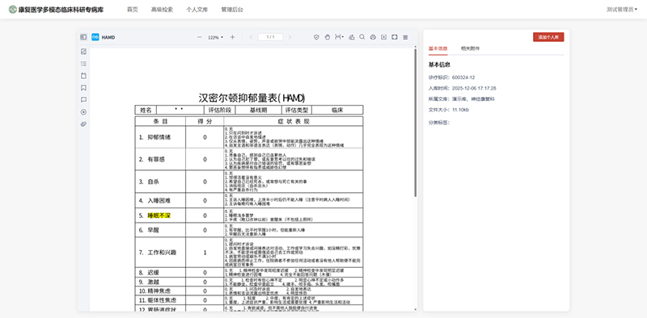Toggle the PDF viewer sidebar panel

pyautogui.click(x=83, y=37)
